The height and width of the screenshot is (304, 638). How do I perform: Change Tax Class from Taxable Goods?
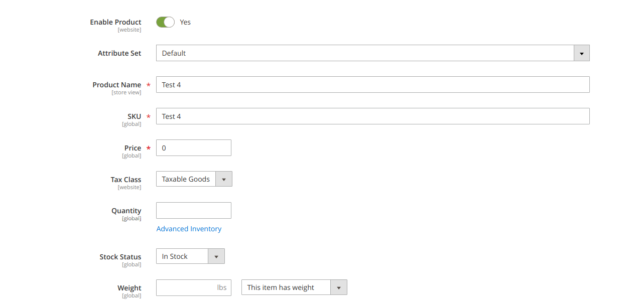pos(223,179)
